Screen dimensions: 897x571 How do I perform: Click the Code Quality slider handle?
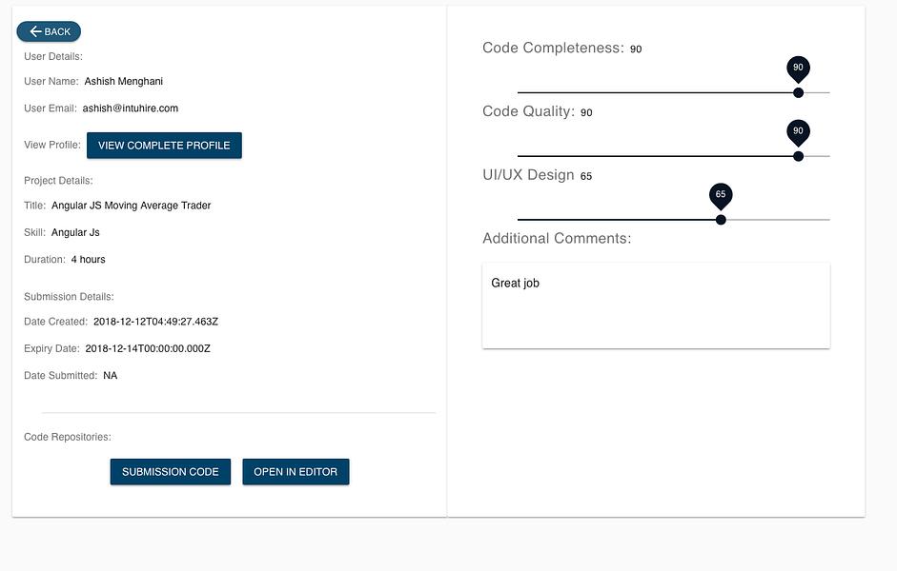pos(798,156)
